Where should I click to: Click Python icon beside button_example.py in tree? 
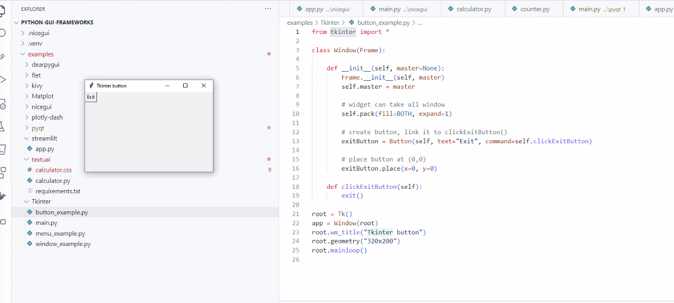click(30, 212)
